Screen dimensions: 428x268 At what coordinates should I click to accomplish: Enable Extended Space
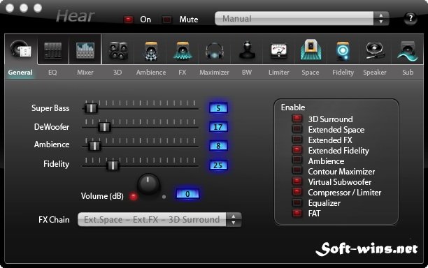(297, 129)
